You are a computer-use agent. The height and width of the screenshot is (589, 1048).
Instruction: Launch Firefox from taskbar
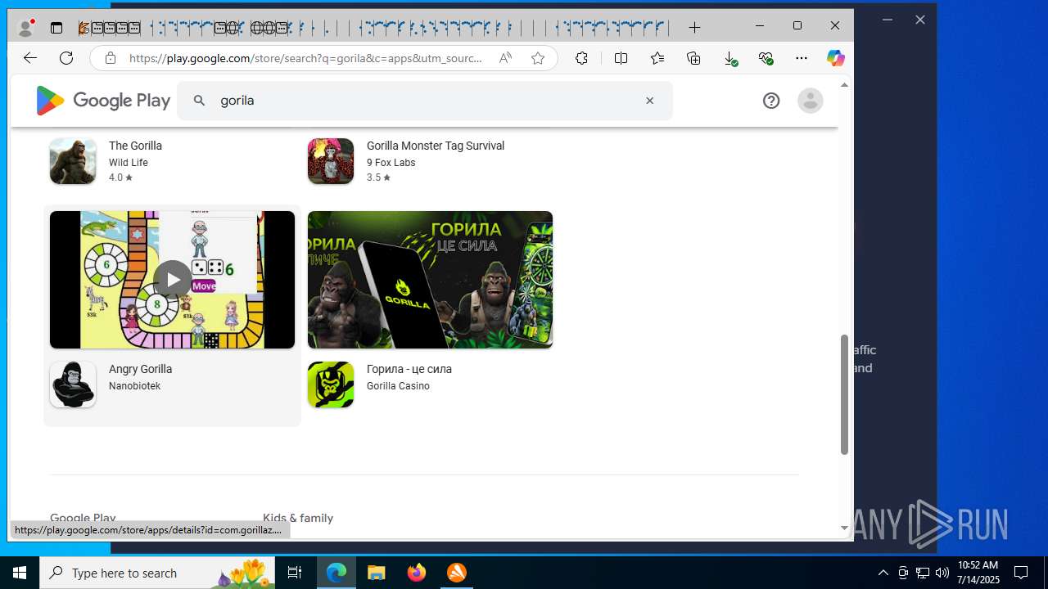[417, 573]
